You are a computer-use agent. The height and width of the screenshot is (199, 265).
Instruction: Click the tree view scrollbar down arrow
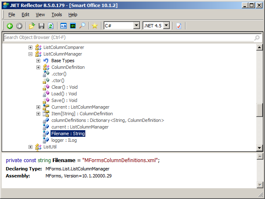coord(260,148)
